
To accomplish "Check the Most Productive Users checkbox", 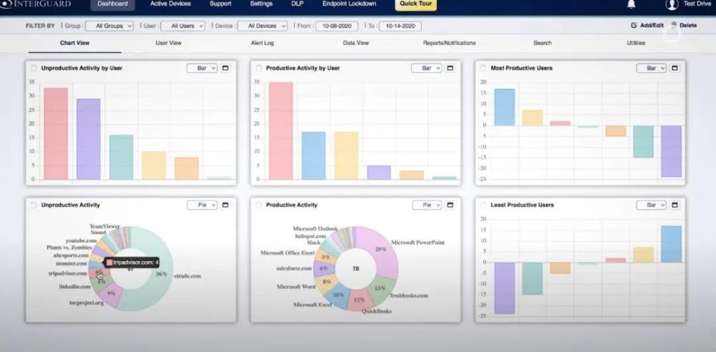I will (x=483, y=68).
